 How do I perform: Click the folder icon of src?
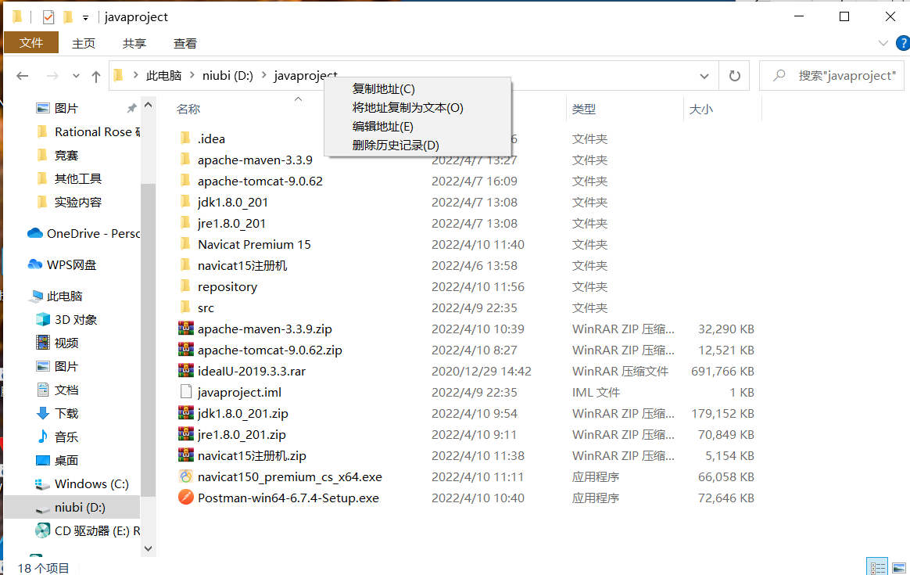tap(186, 307)
